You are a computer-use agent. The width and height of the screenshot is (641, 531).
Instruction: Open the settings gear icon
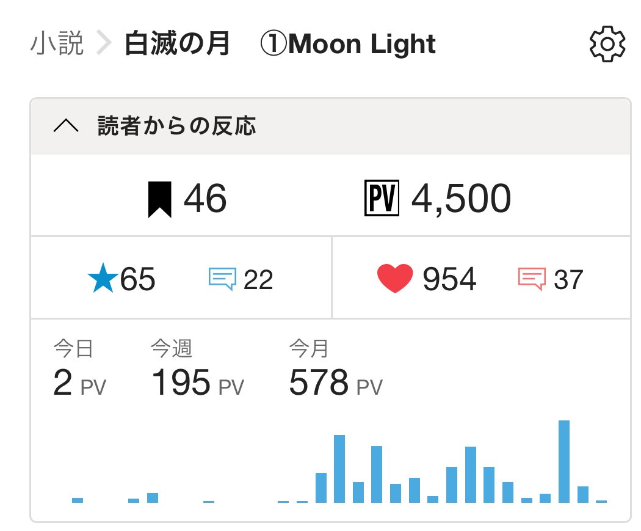[607, 45]
